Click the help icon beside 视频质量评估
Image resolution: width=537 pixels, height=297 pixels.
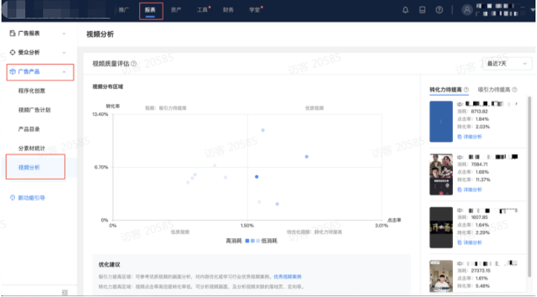(134, 64)
